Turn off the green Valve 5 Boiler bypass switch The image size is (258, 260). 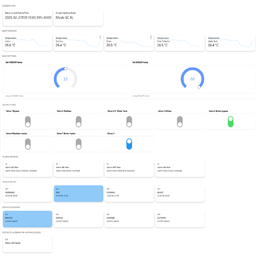pyautogui.click(x=230, y=122)
